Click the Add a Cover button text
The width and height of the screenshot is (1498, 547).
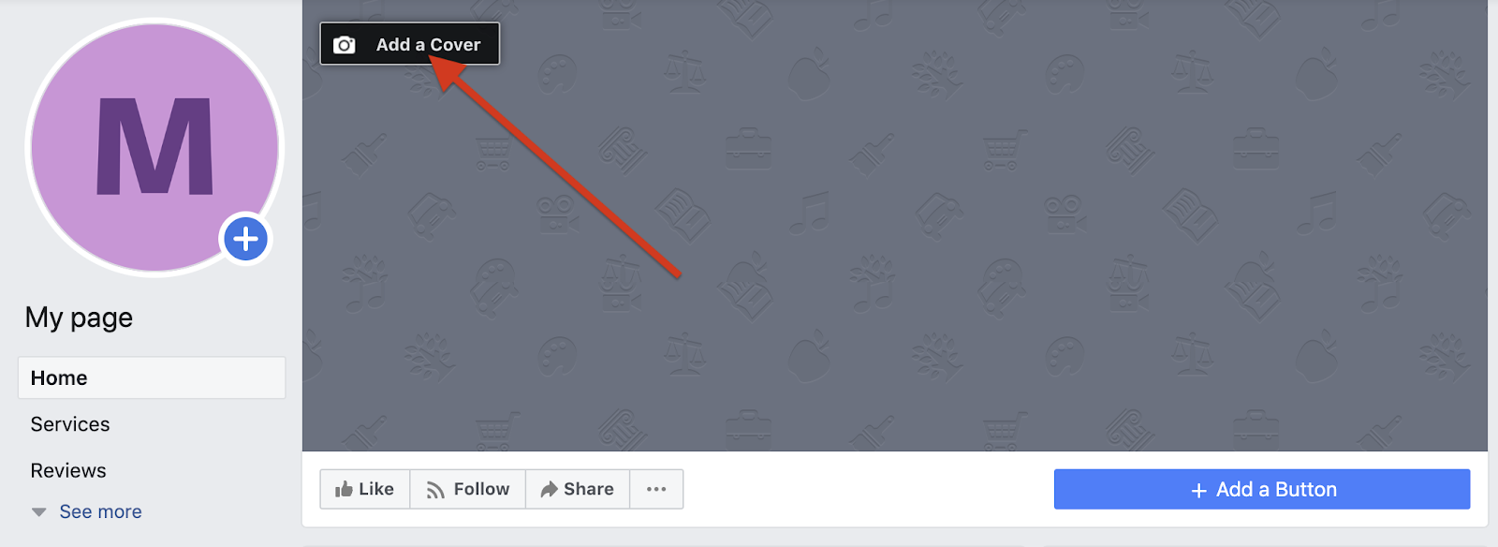click(428, 45)
